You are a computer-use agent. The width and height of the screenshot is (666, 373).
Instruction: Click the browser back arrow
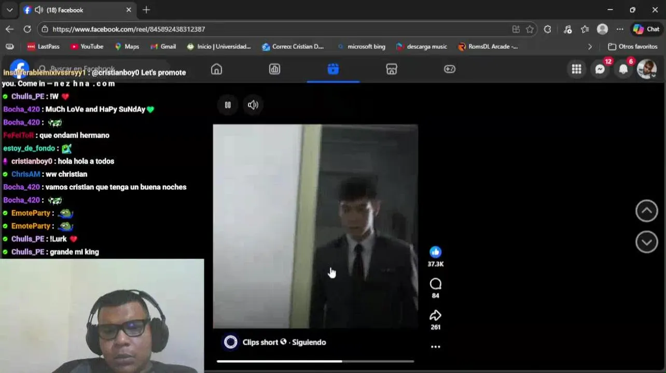(x=9, y=29)
